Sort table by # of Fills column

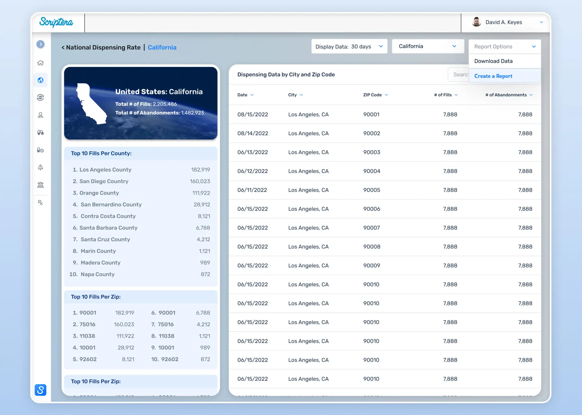(x=446, y=95)
